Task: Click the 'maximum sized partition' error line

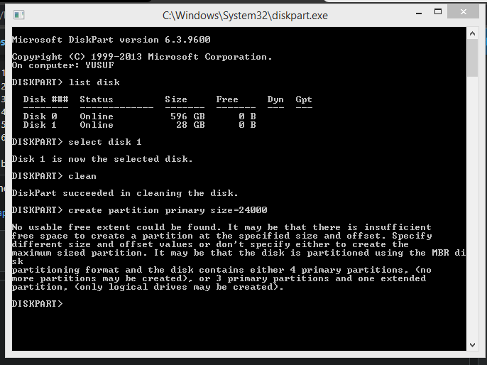Action: [x=239, y=253]
